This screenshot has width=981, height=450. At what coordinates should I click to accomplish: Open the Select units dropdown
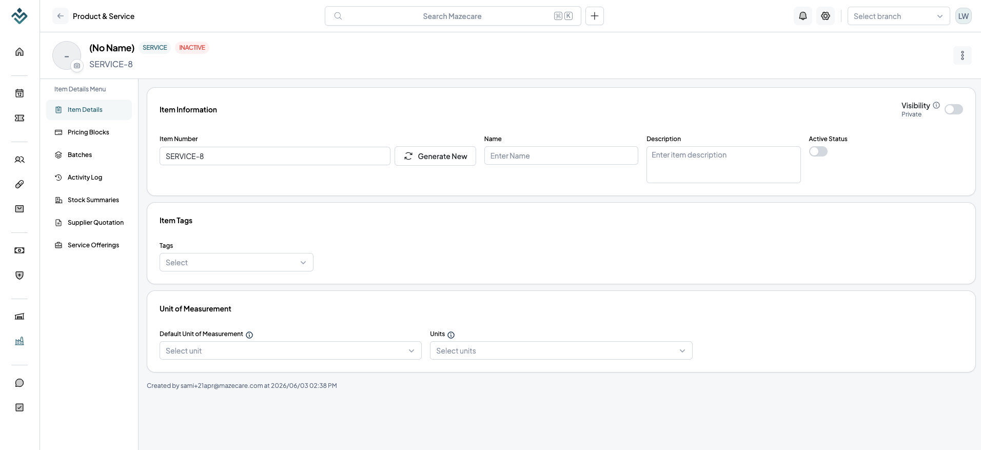click(561, 350)
